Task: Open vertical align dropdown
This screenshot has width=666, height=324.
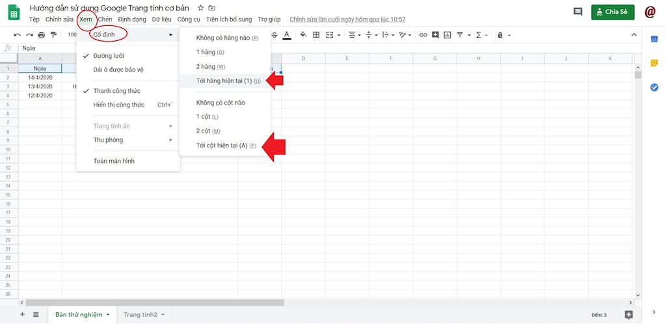Action: point(371,35)
